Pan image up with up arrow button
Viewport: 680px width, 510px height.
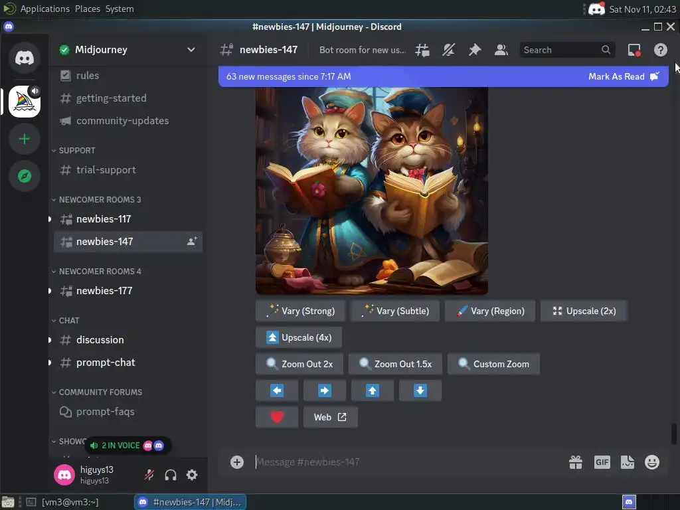(x=372, y=390)
